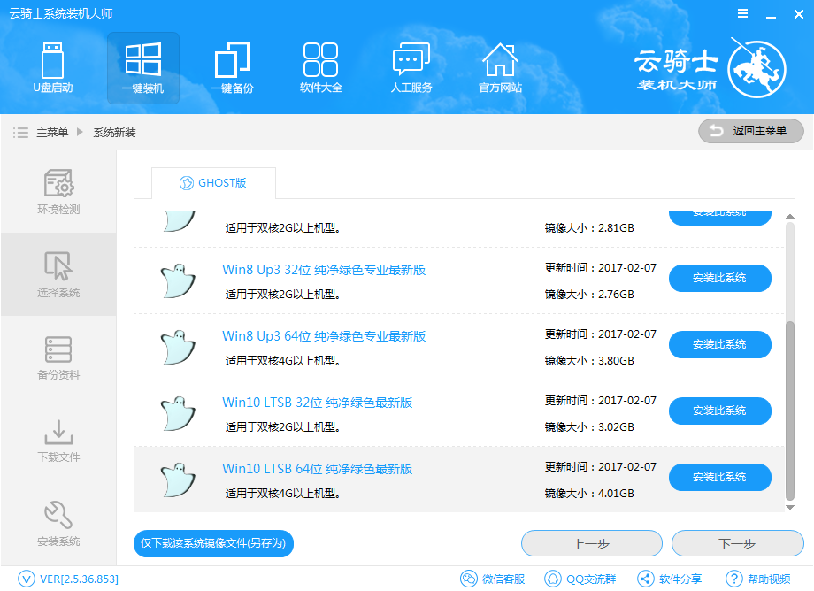Visit the 官方网站 home icon
This screenshot has height=591, width=814.
pyautogui.click(x=501, y=68)
